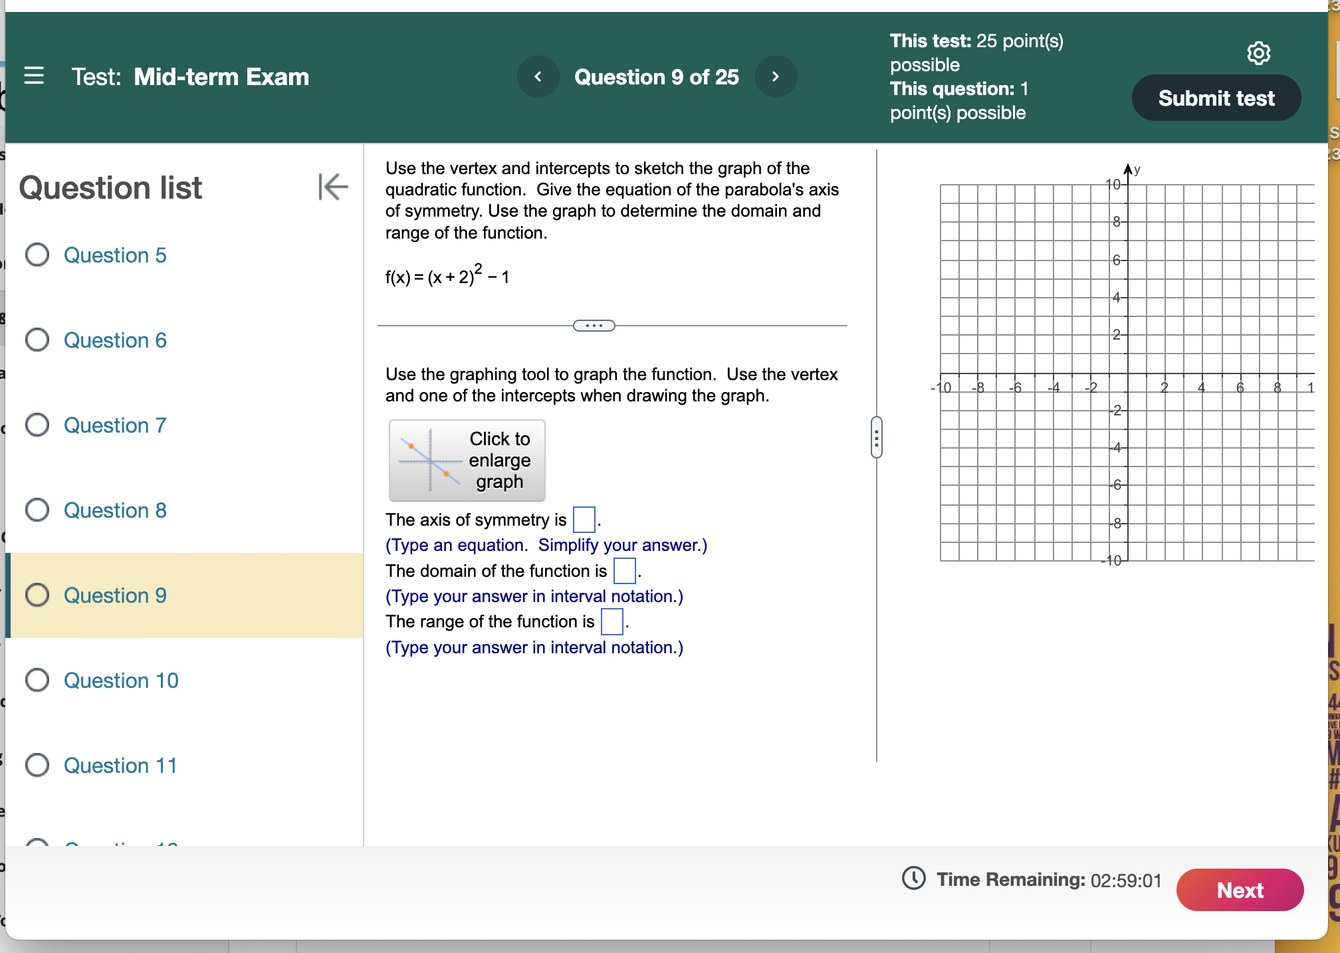Open Question 6 from the question list
Viewport: 1340px width, 953px height.
(x=114, y=340)
